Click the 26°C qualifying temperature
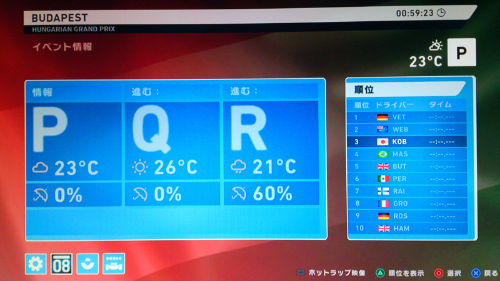The height and width of the screenshot is (281, 500). click(176, 167)
